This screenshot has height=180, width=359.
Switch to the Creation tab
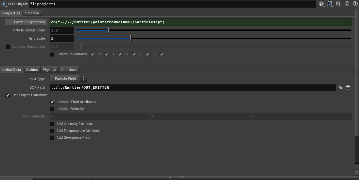[32, 13]
